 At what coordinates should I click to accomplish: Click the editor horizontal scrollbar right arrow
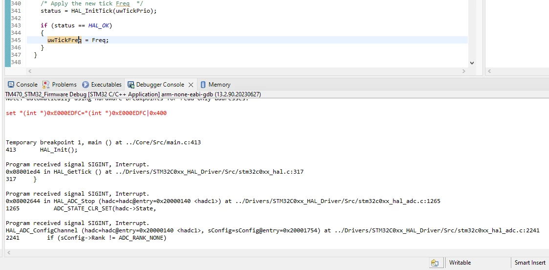pyautogui.click(x=463, y=71)
